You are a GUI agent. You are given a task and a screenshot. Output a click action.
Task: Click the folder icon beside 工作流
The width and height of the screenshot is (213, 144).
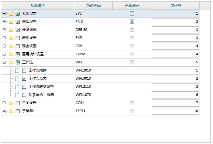click(x=11, y=62)
